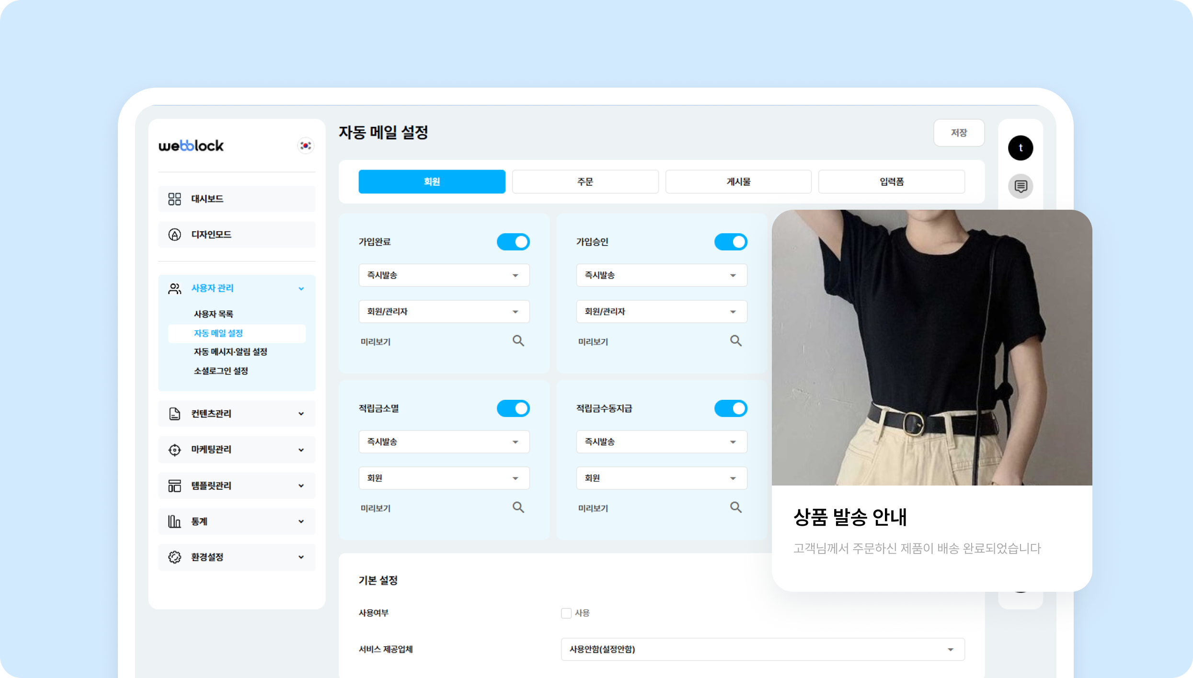1193x678 pixels.
Task: Disable the 가입완료 toggle
Action: (513, 242)
